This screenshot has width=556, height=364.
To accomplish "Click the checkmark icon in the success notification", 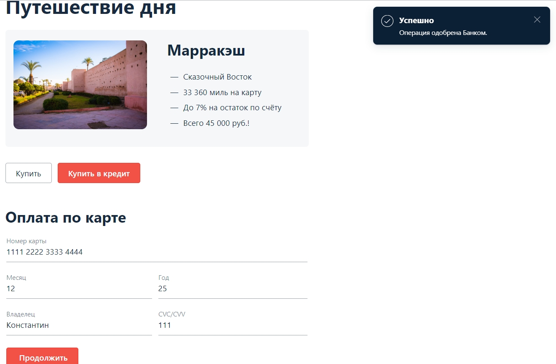I will pos(387,20).
